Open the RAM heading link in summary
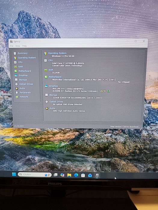The height and width of the screenshot is (210, 158). [51, 70]
